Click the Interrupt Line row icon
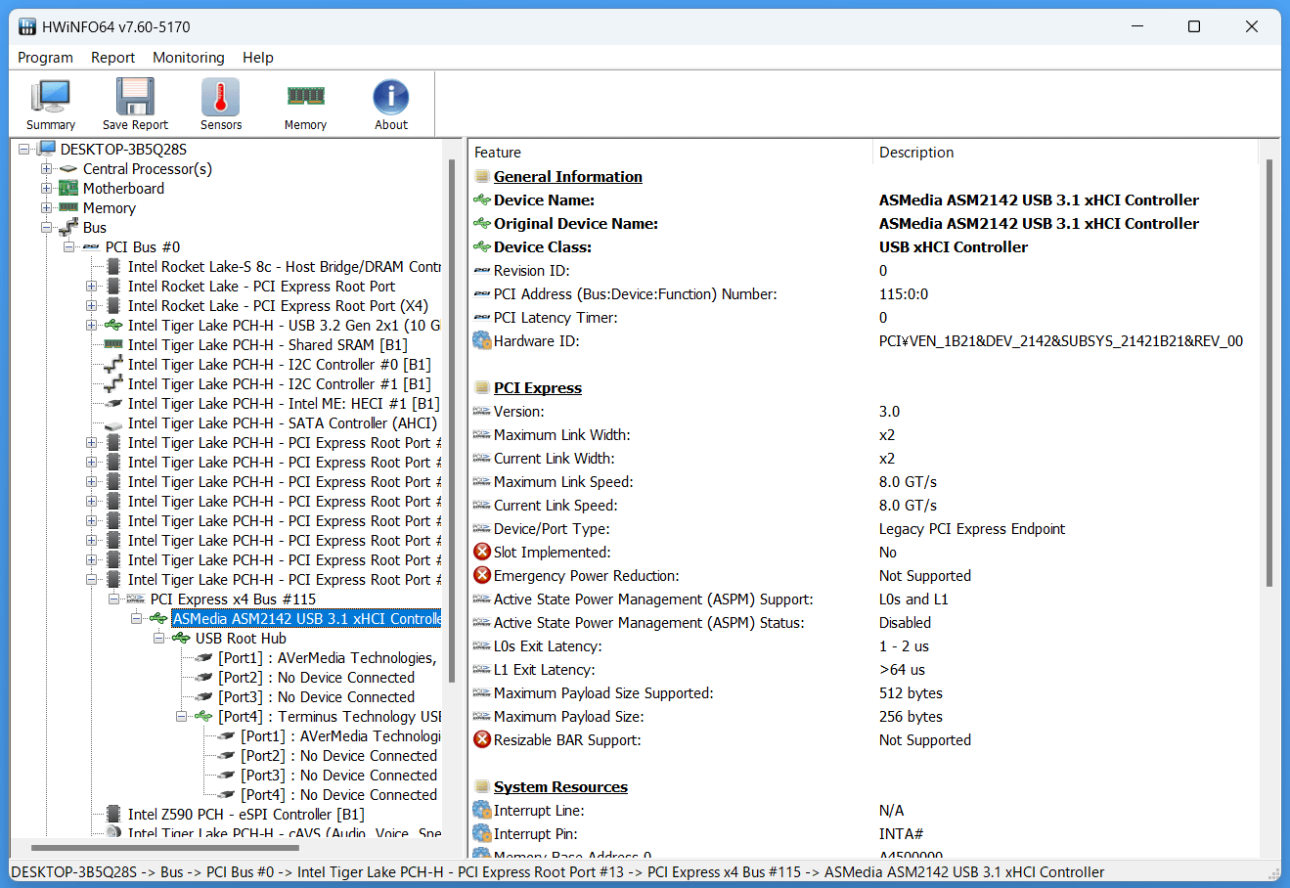 click(x=482, y=810)
